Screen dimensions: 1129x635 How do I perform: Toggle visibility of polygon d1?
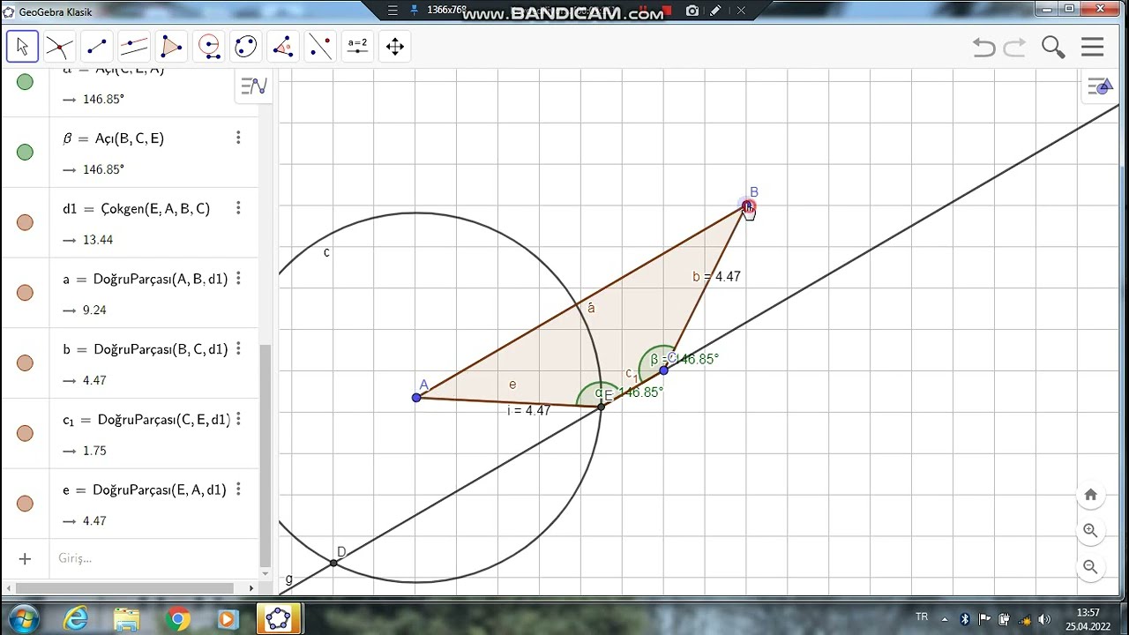pos(25,222)
